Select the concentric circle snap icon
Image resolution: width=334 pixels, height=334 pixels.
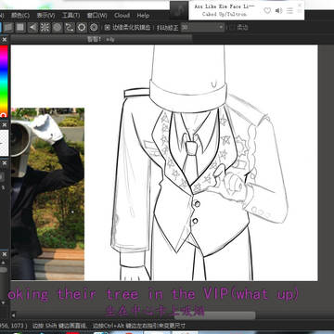[x=58, y=28]
